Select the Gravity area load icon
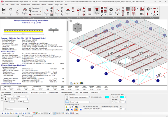This screenshot has height=117, width=168. click(x=97, y=10)
